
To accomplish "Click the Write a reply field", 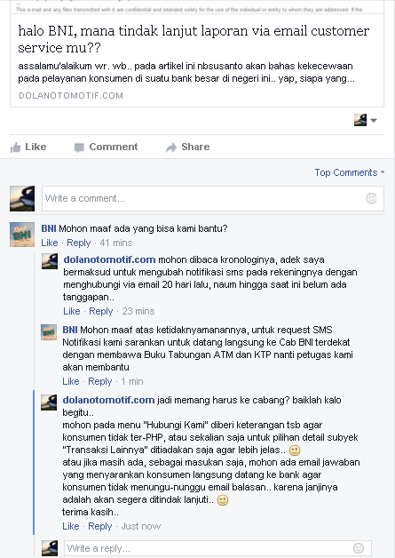I will 218,548.
